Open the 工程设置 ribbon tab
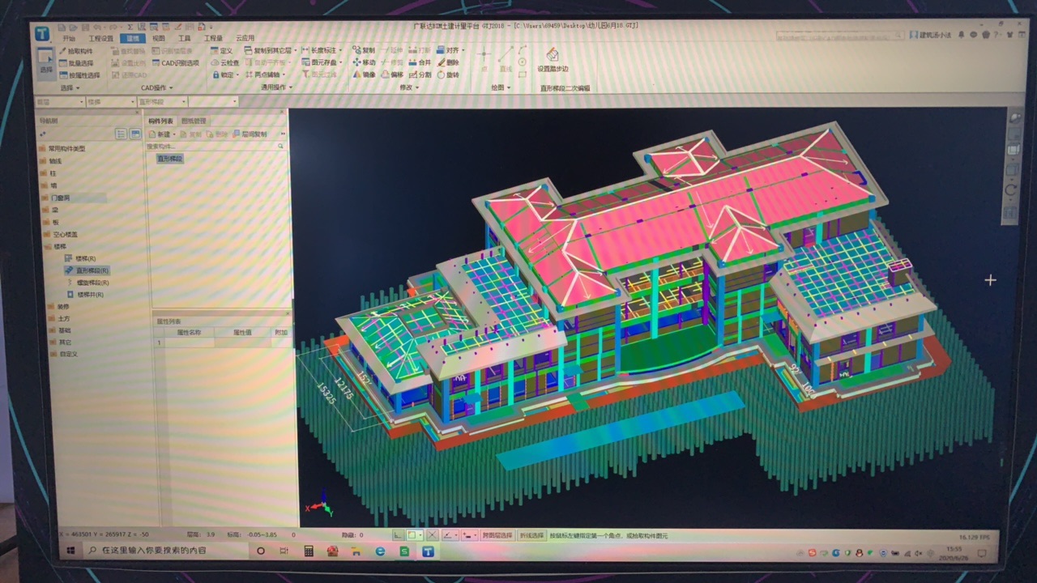Screen dimensions: 1037x583 [100, 38]
